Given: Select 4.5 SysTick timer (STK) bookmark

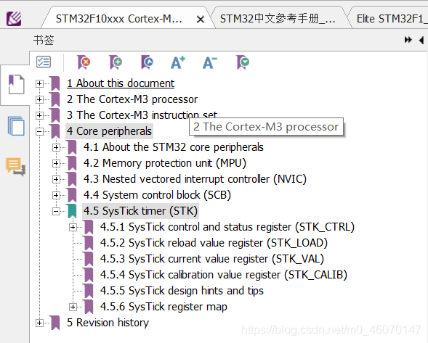Looking at the screenshot, I should click(140, 211).
